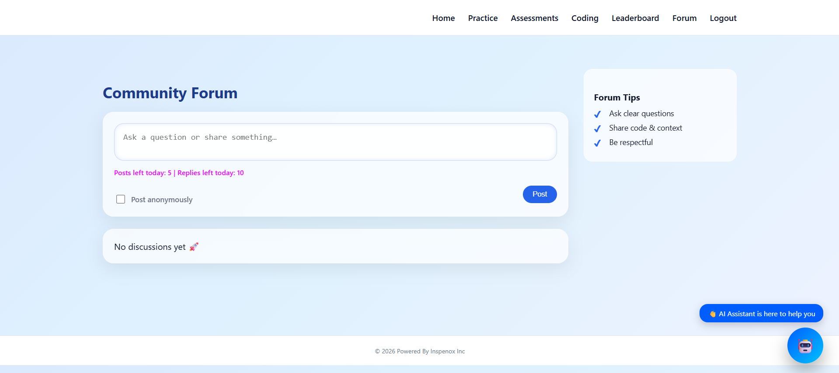Focus the Ask a question text box

[x=335, y=142]
